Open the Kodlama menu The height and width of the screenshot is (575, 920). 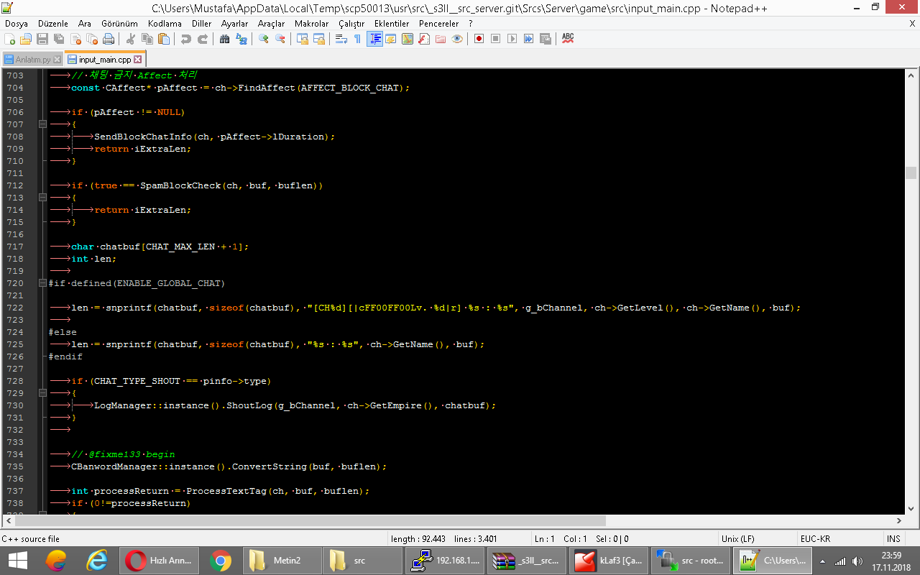click(165, 24)
